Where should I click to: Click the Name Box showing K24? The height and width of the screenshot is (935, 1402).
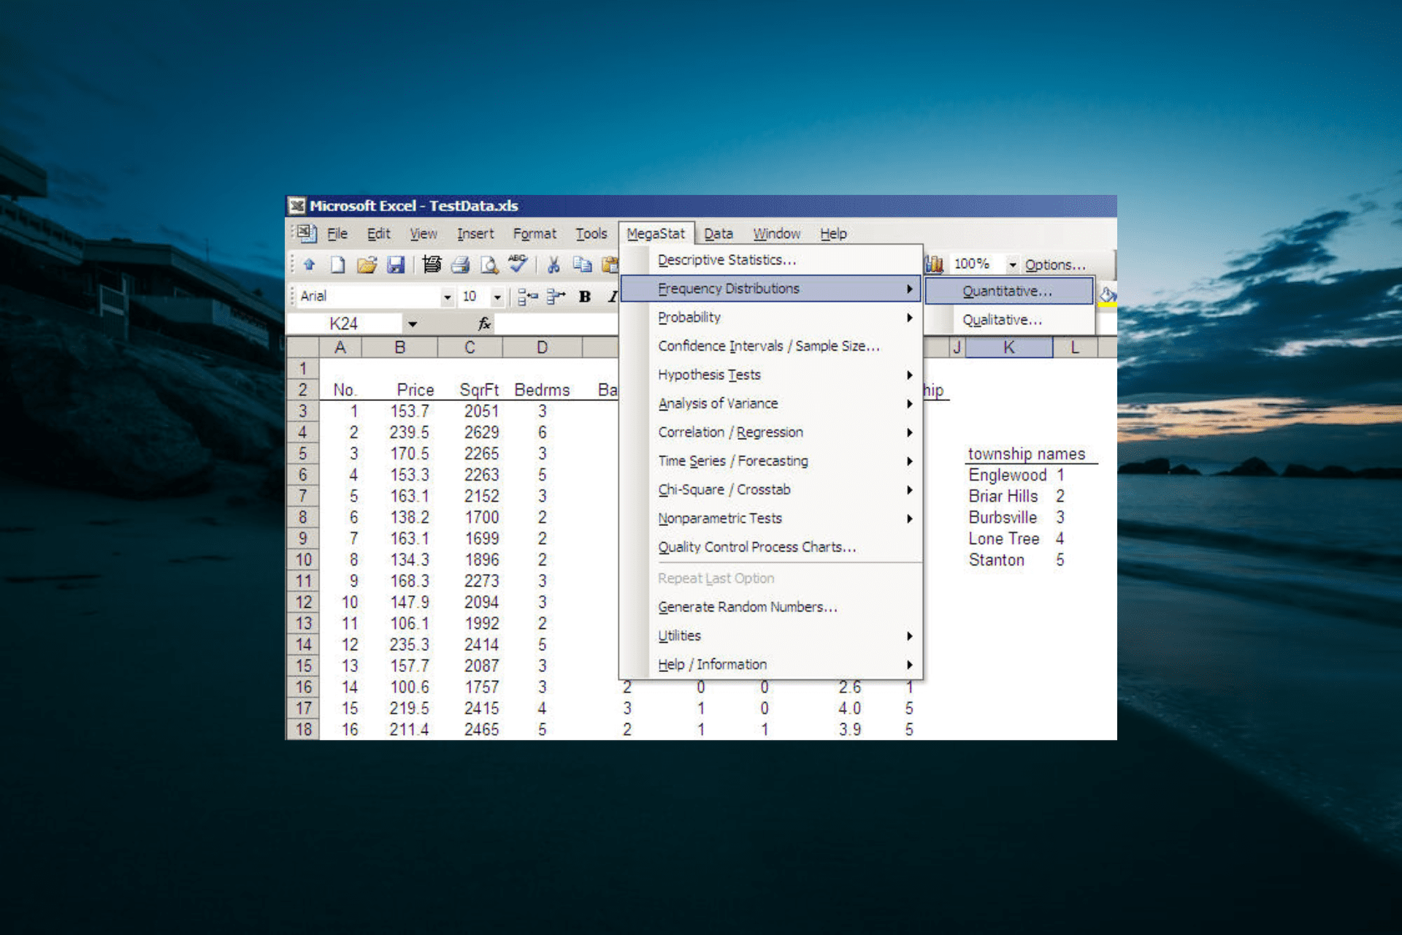click(x=344, y=324)
